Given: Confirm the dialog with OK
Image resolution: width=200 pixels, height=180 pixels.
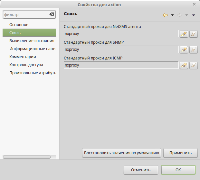Looking at the screenshot, I should click(178, 170).
